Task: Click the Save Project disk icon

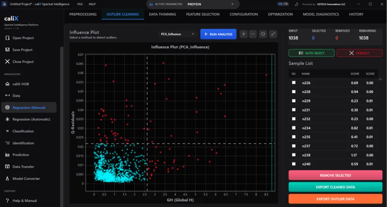Action: (x=7, y=50)
